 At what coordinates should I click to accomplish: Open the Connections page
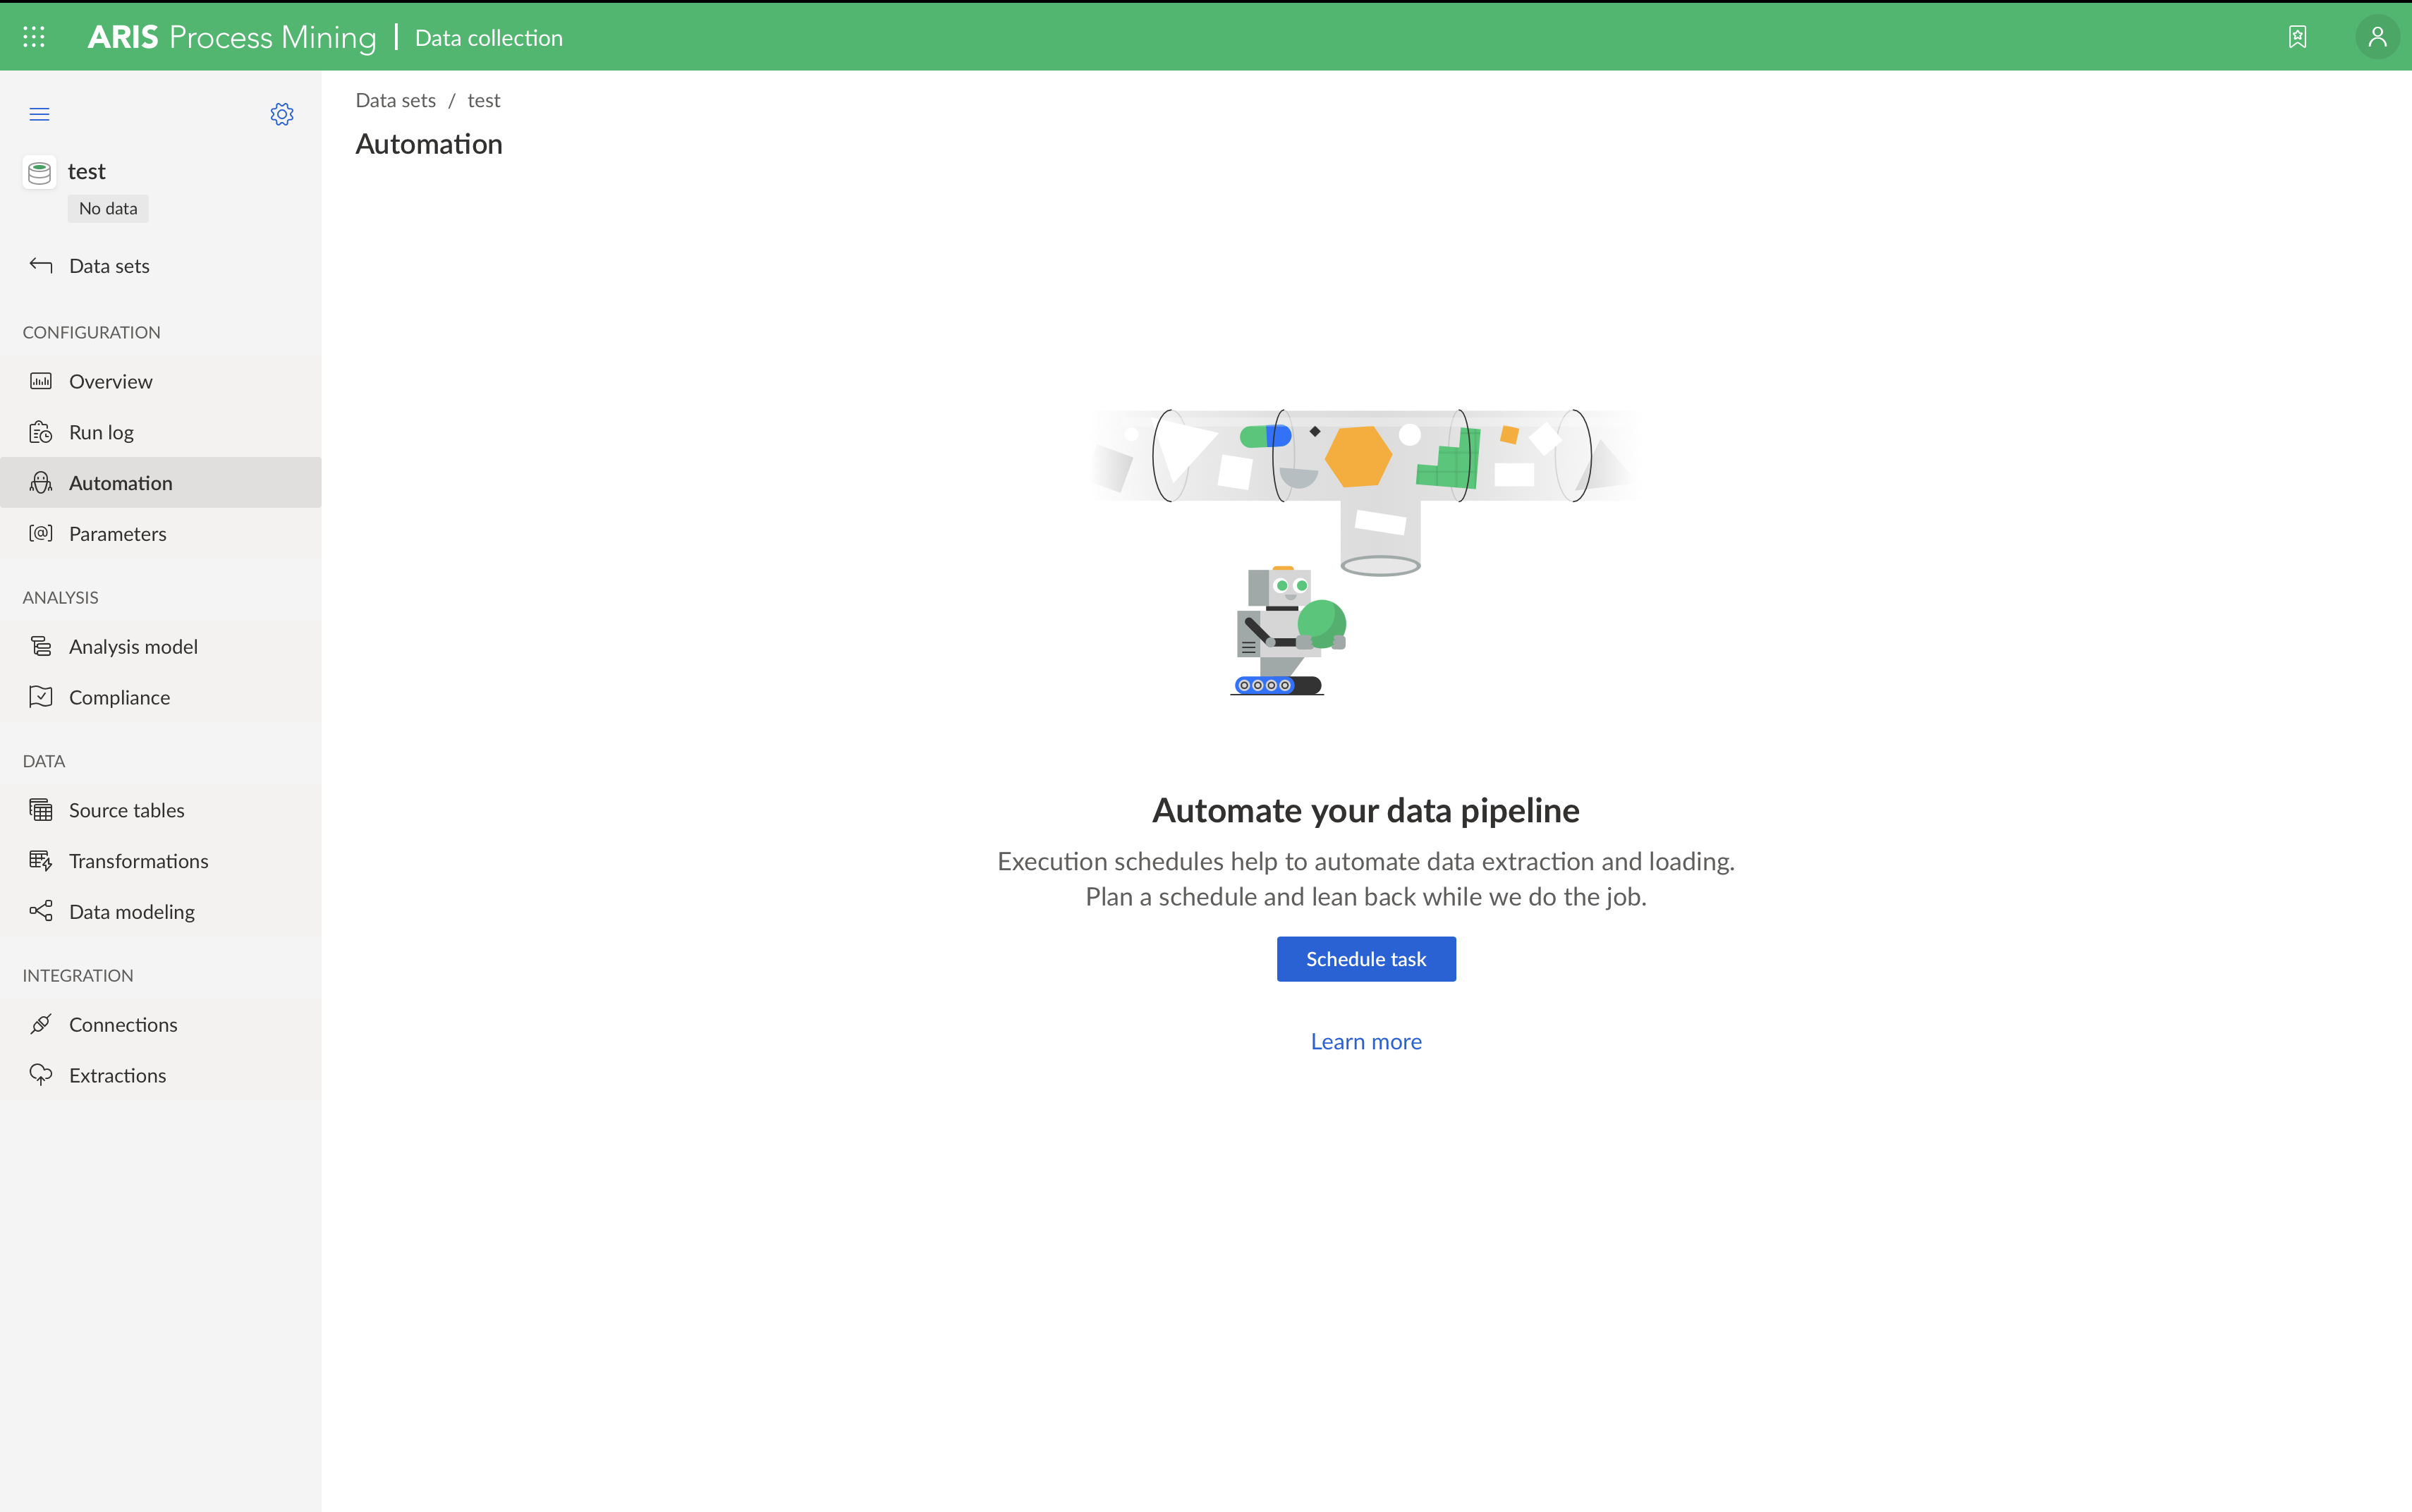[160, 1025]
